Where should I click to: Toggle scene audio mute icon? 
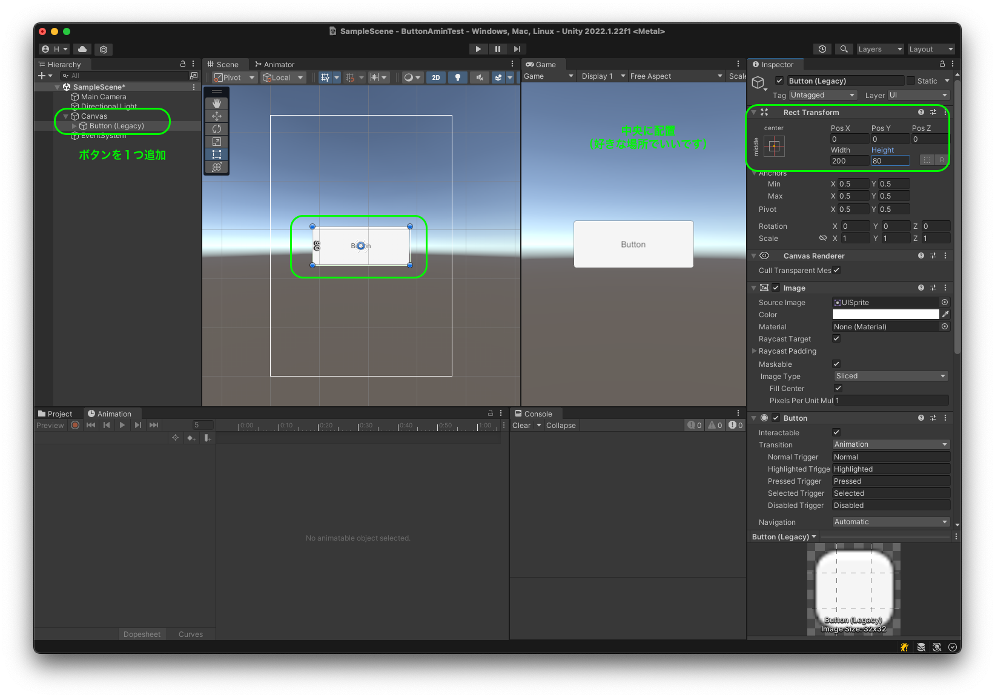pyautogui.click(x=478, y=77)
